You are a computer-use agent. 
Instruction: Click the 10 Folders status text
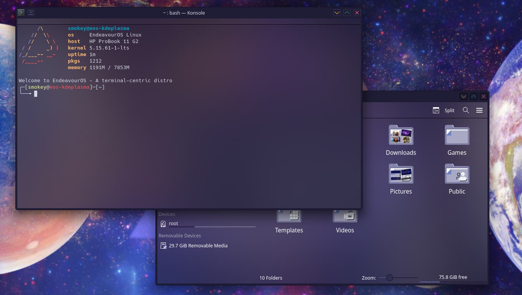tap(271, 278)
